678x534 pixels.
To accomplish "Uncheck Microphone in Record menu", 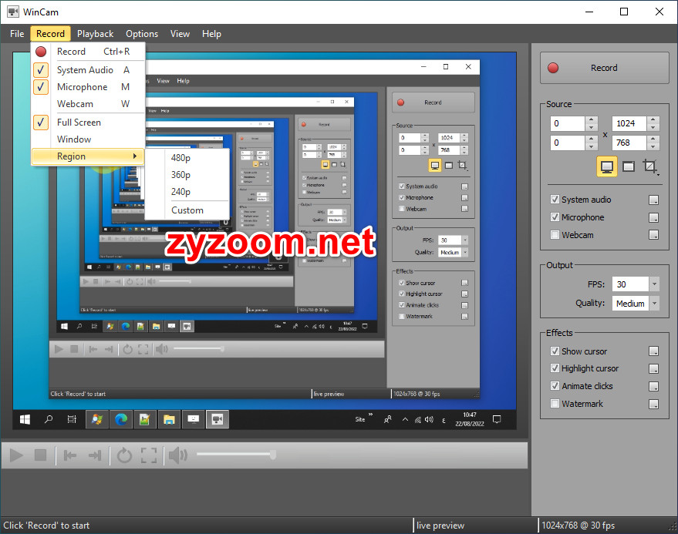I will (x=88, y=87).
